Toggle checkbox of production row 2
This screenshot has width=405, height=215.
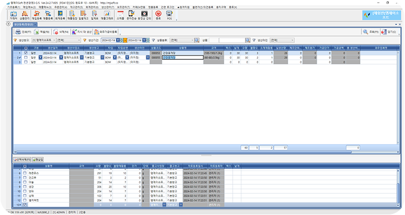point(26,58)
